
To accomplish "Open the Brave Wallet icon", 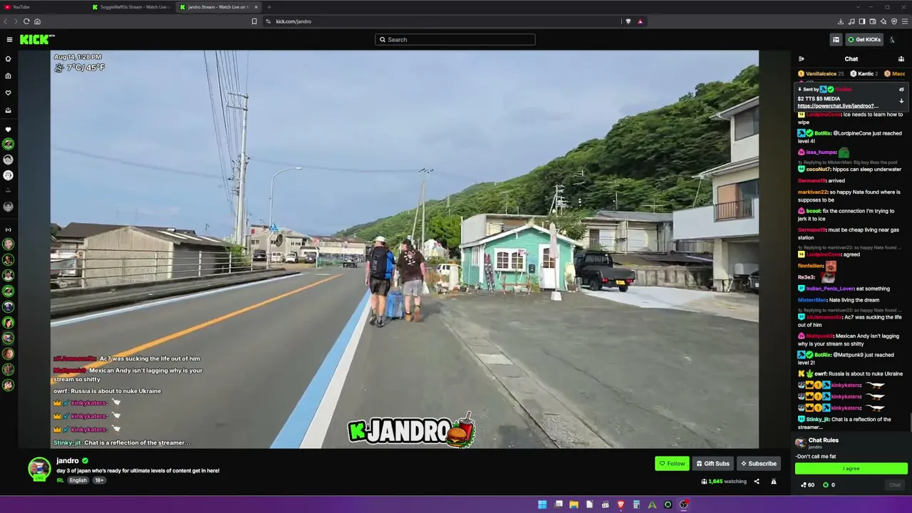I will click(872, 21).
